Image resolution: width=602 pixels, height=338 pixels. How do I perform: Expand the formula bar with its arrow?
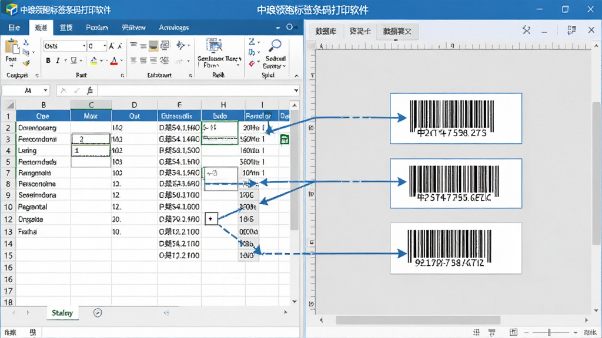coord(296,90)
